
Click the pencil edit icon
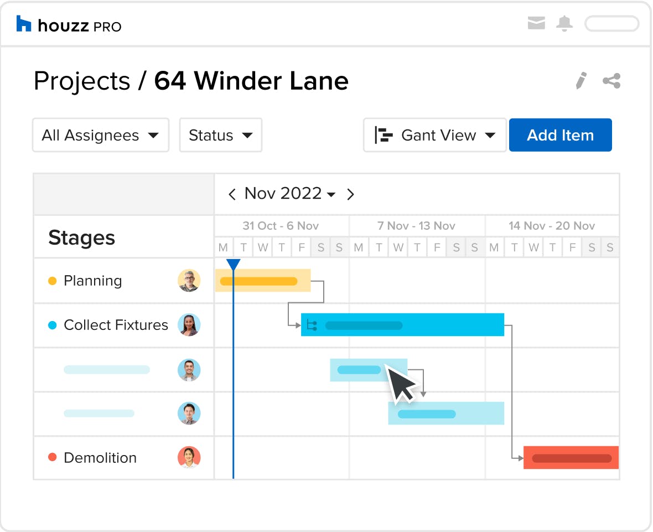click(581, 81)
